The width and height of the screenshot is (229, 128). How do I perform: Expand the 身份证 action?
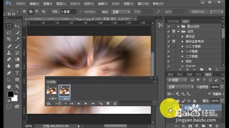pos(182,37)
